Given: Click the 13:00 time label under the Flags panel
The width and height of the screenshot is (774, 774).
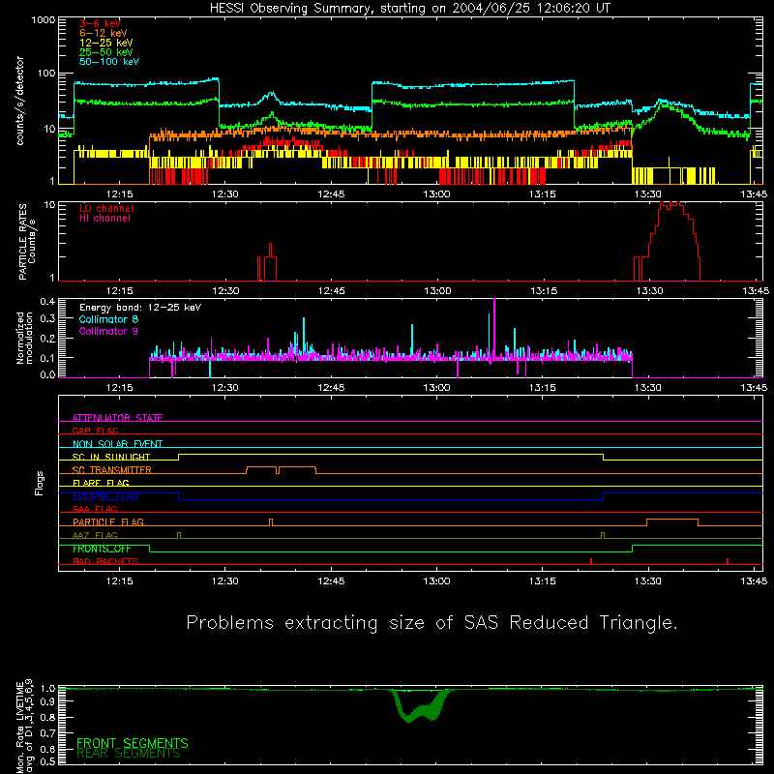Looking at the screenshot, I should tap(437, 581).
